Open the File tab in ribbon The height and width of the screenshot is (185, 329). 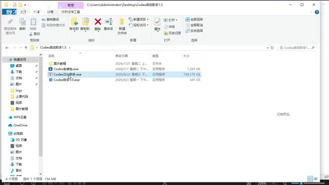9,12
